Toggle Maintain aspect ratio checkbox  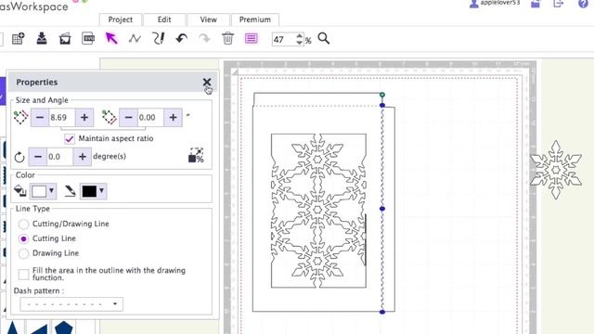tap(70, 139)
